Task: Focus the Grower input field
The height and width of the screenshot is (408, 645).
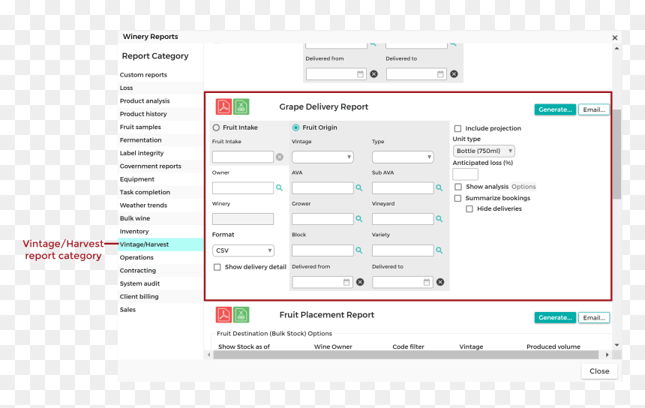Action: 322,219
